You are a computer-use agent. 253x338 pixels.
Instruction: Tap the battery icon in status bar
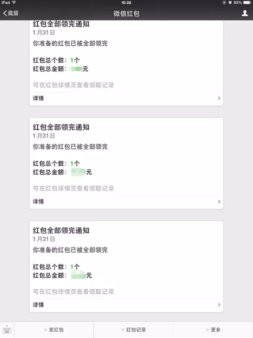(247, 3)
